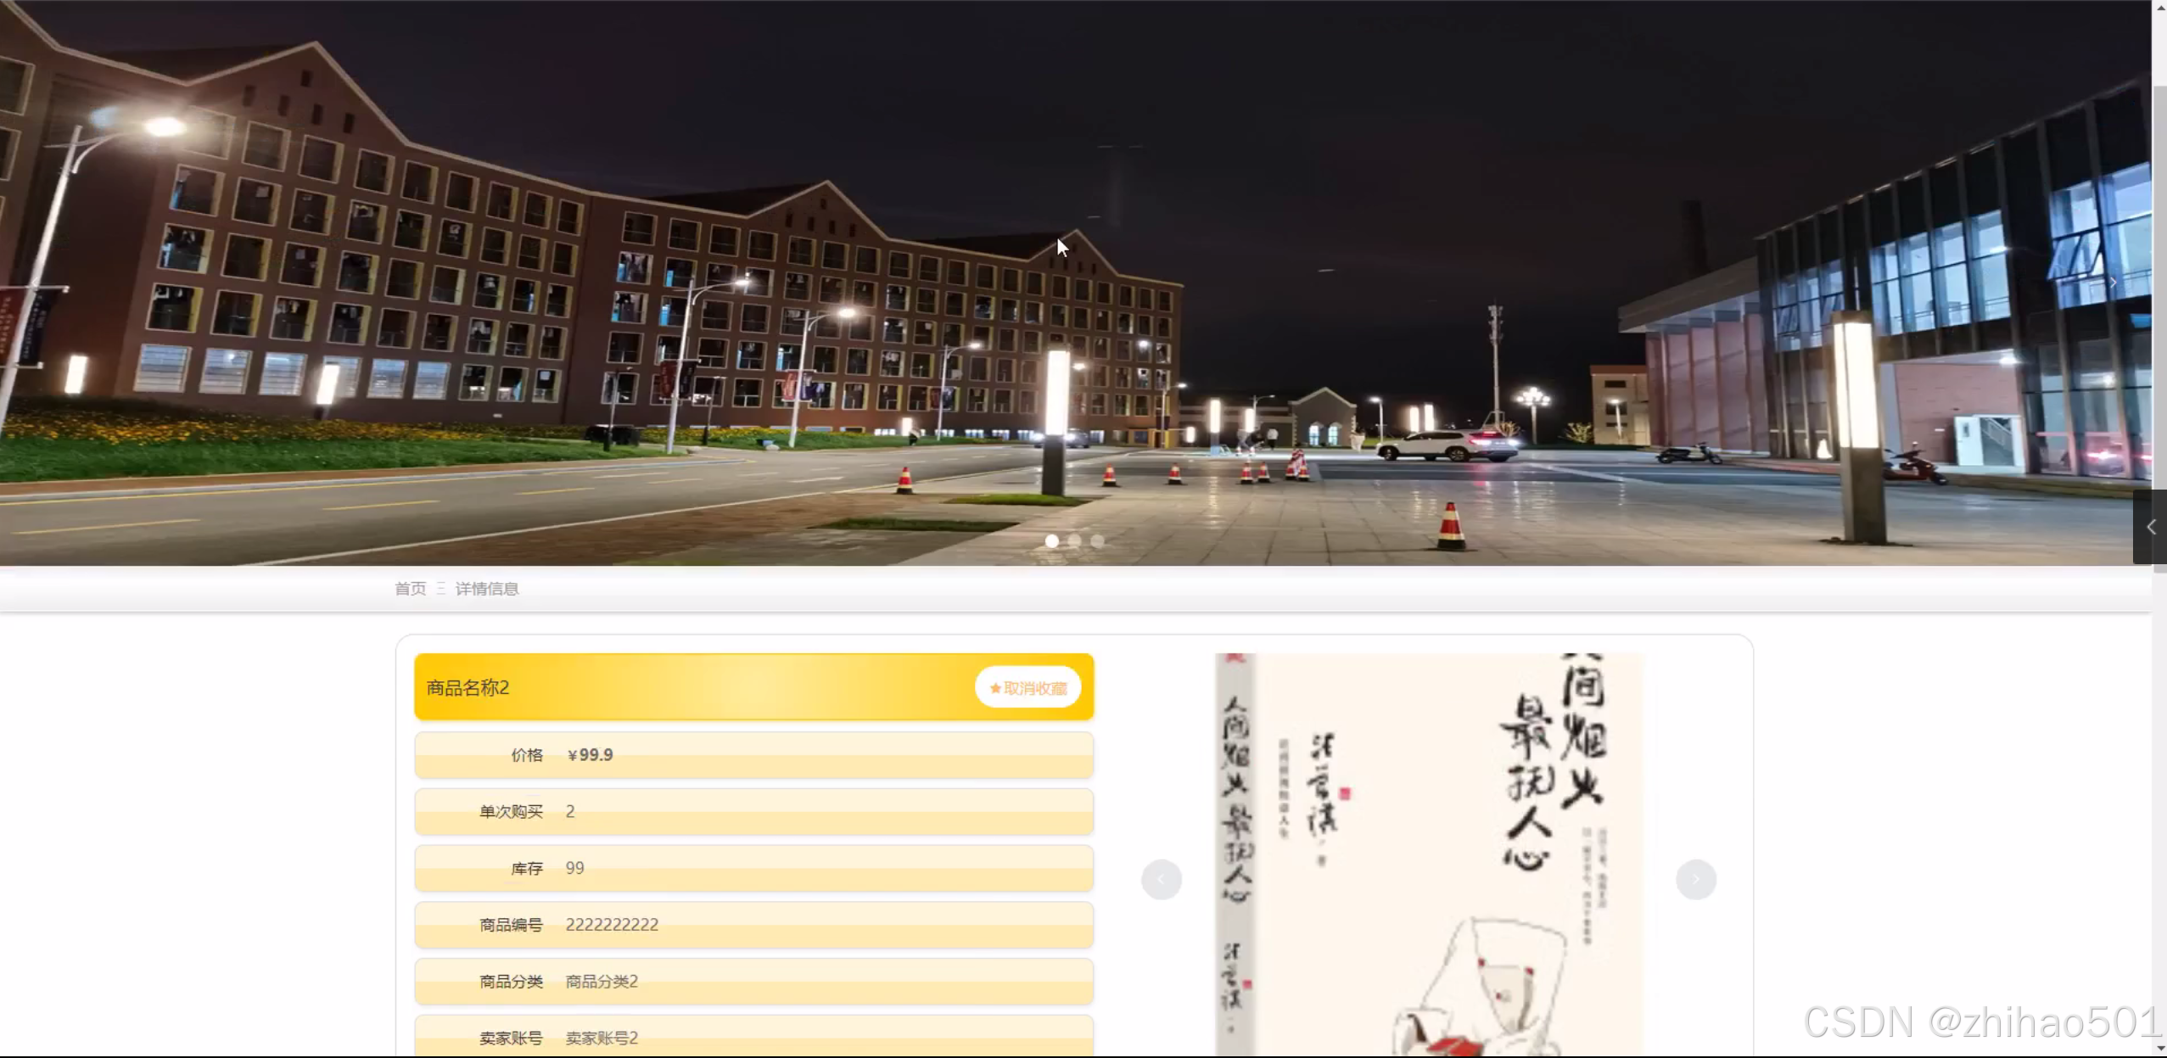The image size is (2167, 1058).
Task: Expand the dark side panel chevron
Action: click(2150, 527)
